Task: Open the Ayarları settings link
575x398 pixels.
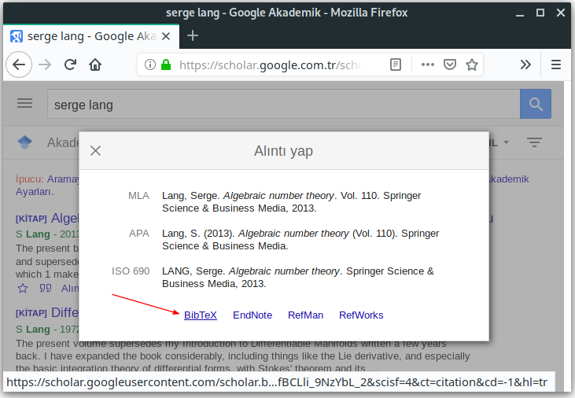Action: click(x=35, y=191)
